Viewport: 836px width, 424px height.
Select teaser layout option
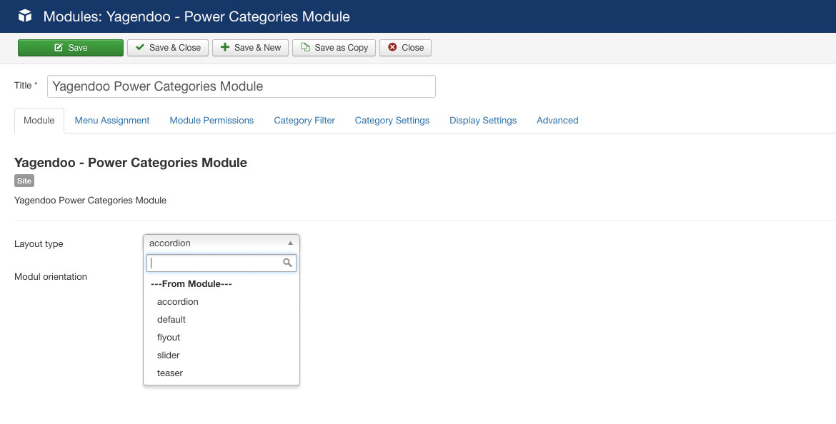tap(222, 373)
